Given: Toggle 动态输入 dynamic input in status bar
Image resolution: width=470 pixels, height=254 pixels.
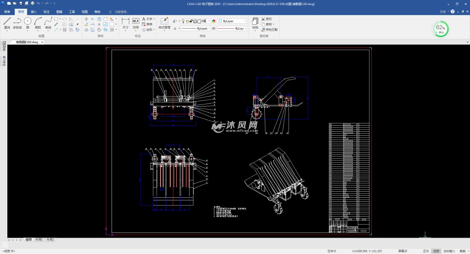Looking at the screenshot, I should pyautogui.click(x=449, y=251).
